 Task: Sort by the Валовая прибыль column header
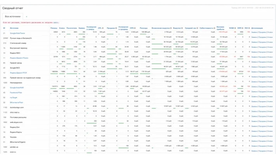pyautogui.click(x=220, y=28)
